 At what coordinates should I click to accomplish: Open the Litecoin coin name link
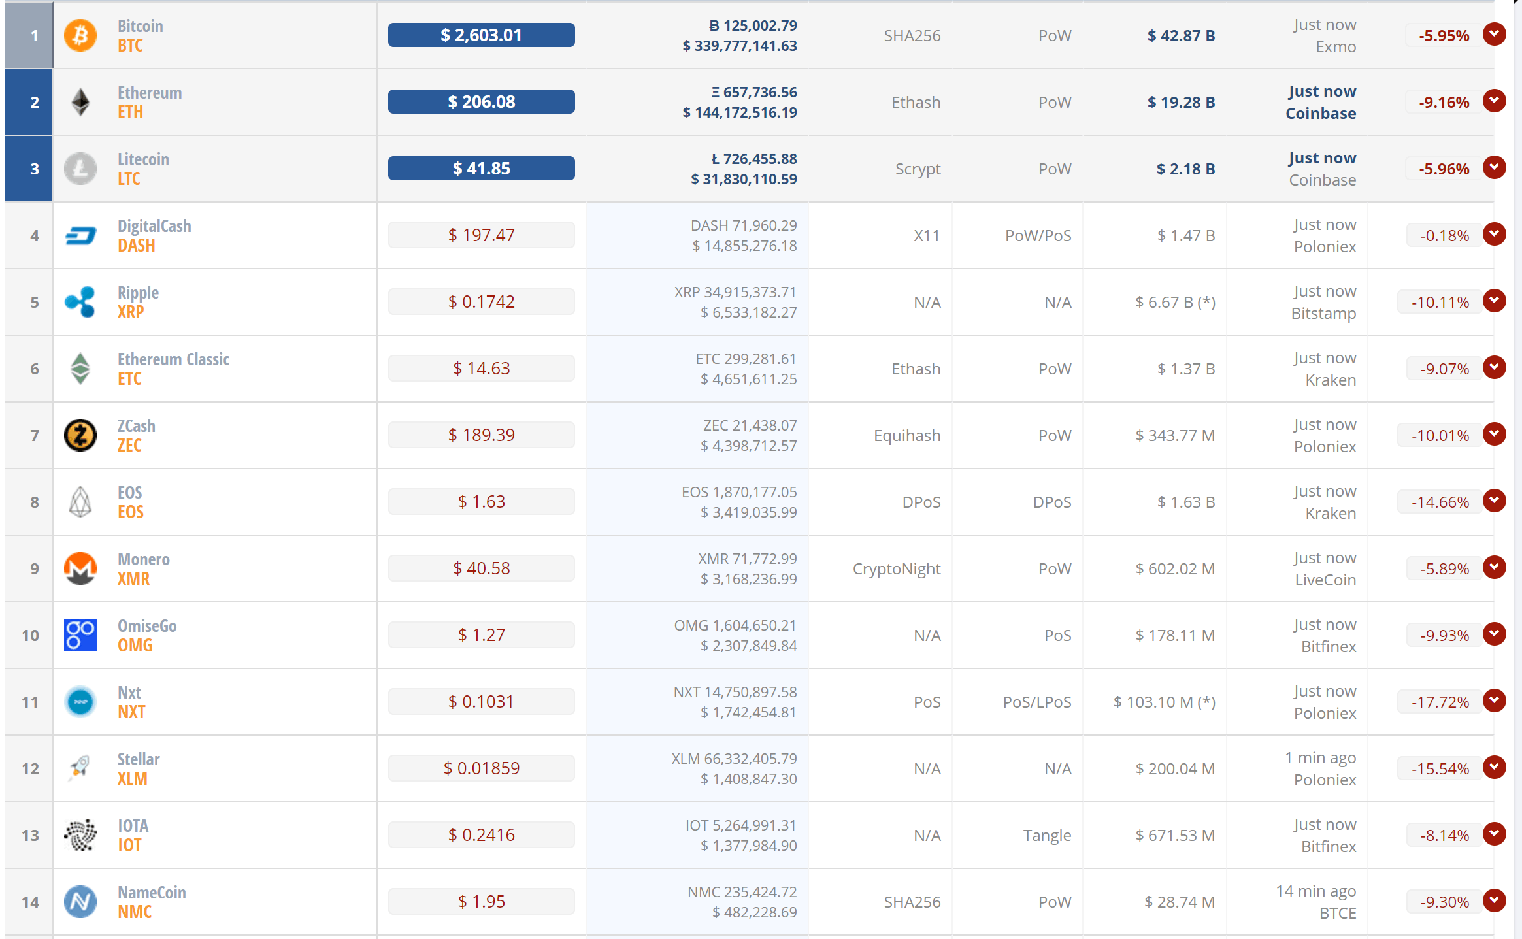143,159
